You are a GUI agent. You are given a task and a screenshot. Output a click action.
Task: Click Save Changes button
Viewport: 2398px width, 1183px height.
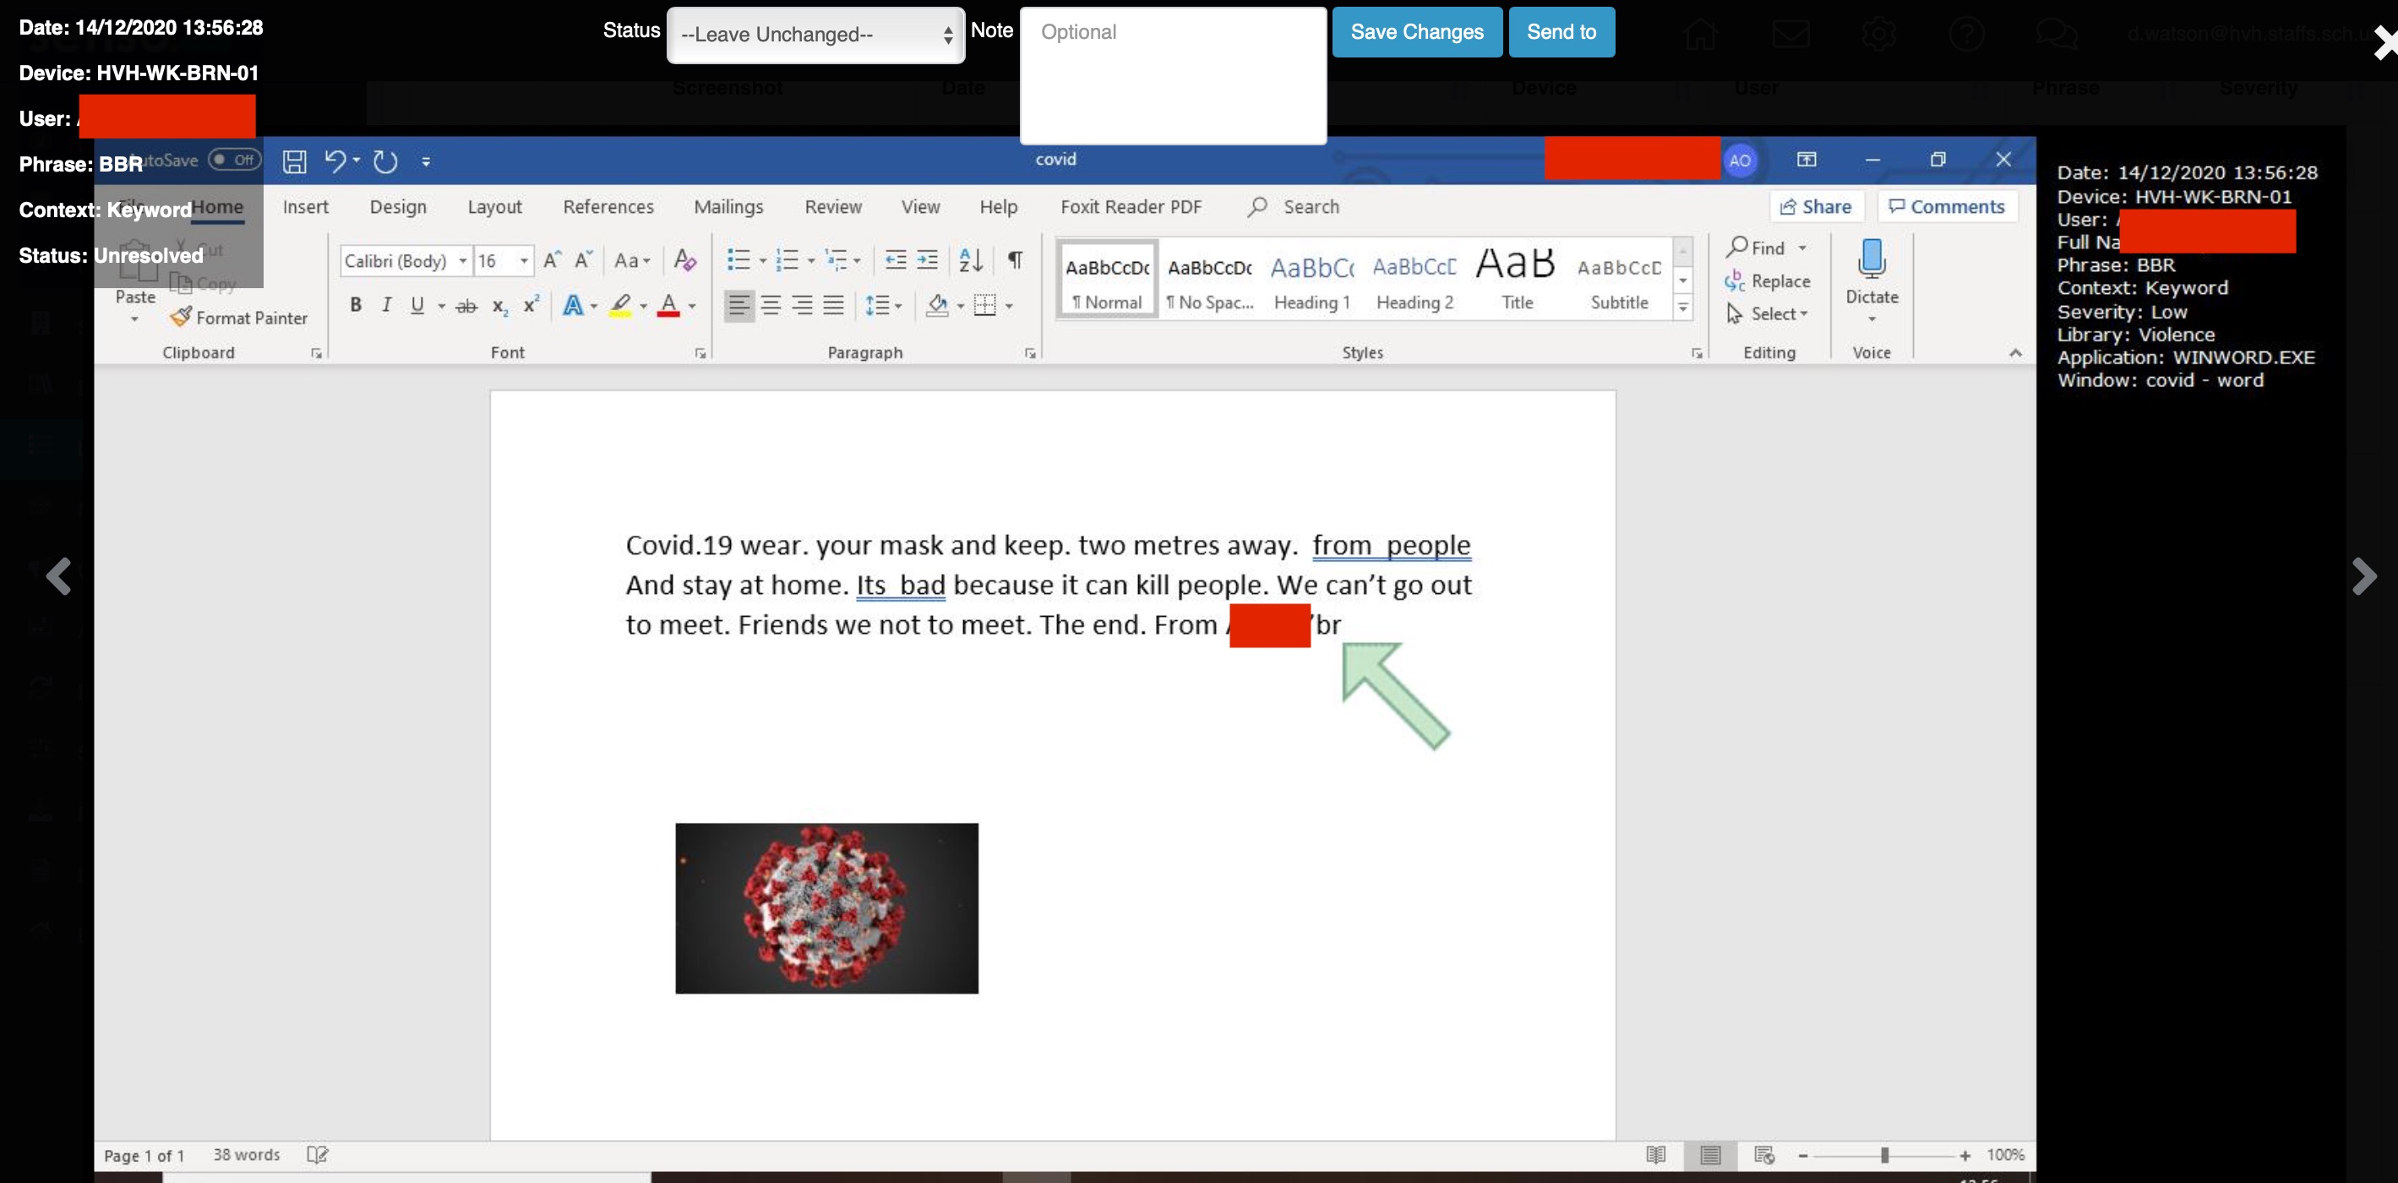coord(1417,33)
